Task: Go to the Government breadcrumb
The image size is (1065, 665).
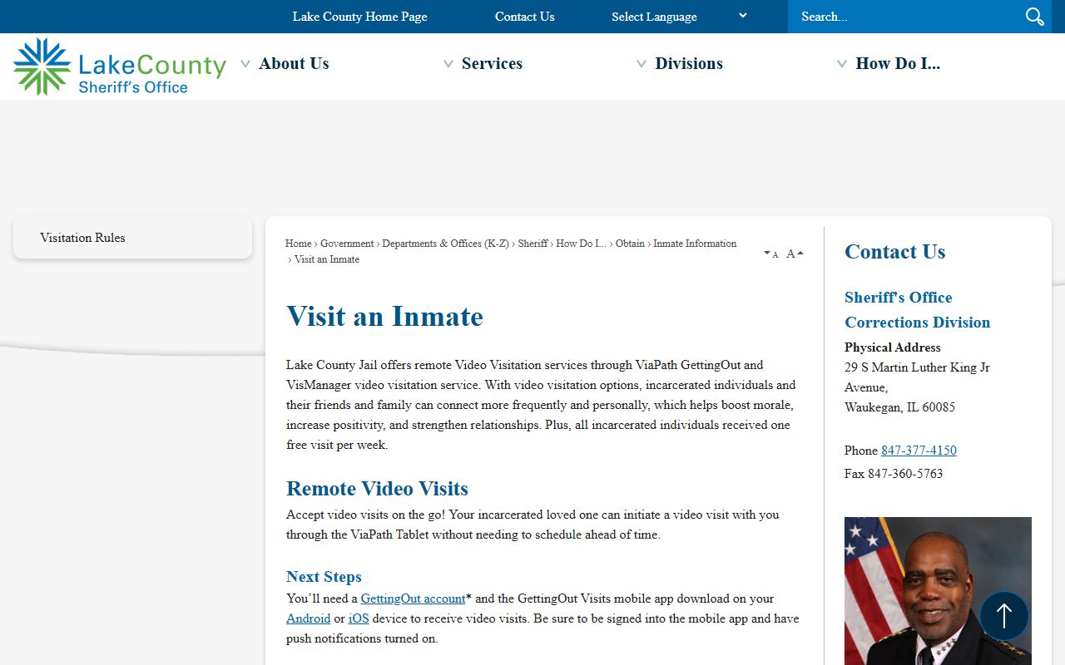Action: coord(347,244)
